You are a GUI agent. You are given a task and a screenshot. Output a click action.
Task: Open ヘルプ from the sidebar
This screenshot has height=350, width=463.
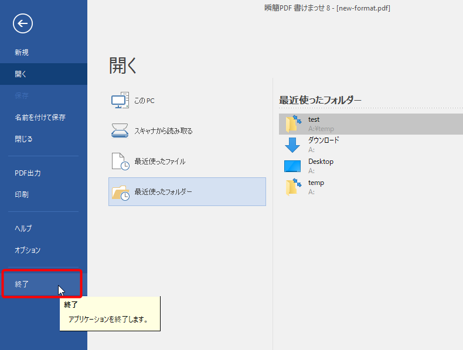tap(44, 228)
